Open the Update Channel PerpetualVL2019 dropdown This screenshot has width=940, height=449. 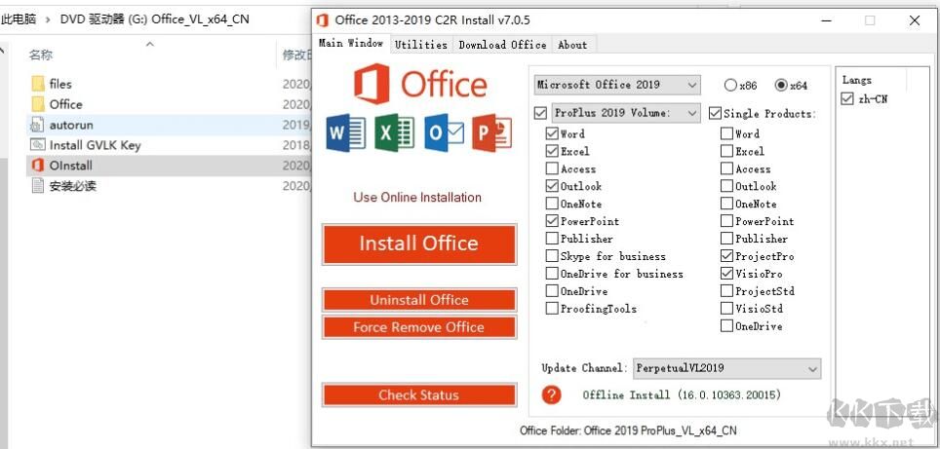(x=726, y=368)
